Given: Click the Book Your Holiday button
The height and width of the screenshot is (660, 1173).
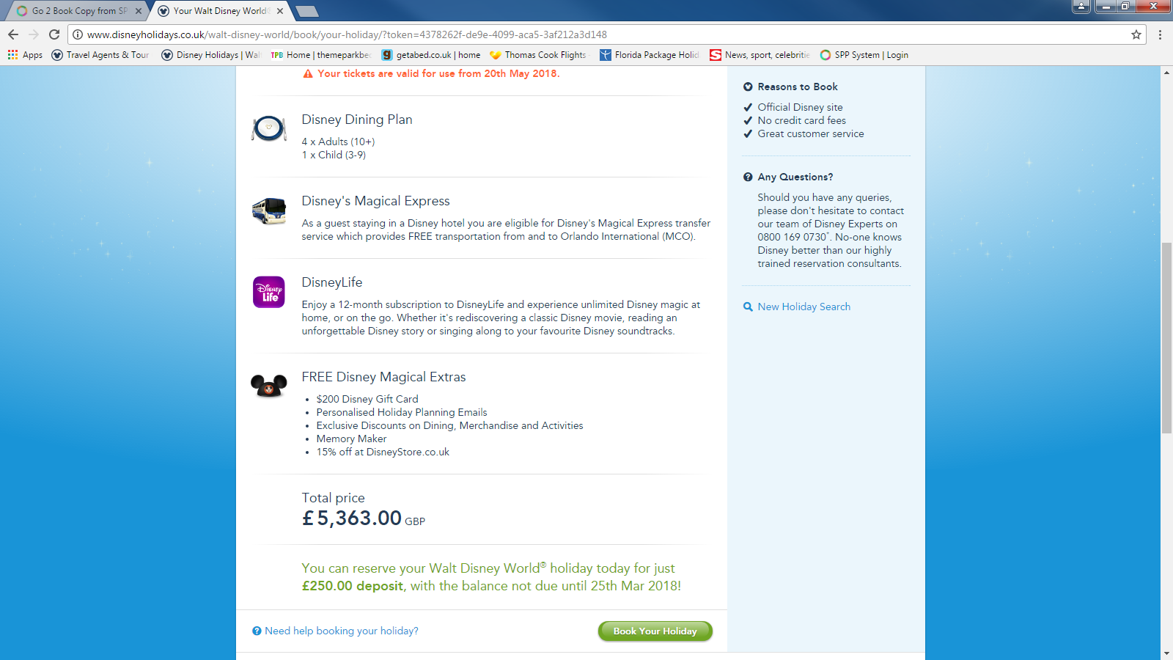Looking at the screenshot, I should point(655,631).
